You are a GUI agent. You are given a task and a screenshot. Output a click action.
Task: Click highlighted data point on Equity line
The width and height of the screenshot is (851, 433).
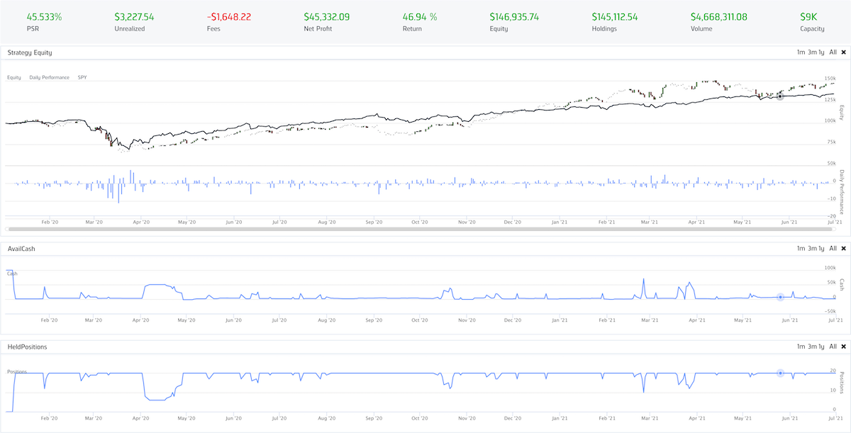pyautogui.click(x=780, y=96)
